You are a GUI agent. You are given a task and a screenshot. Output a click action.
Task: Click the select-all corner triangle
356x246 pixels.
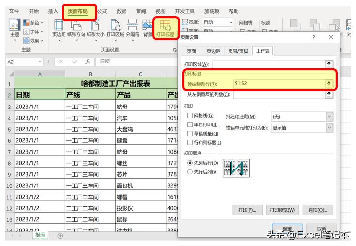[11, 74]
